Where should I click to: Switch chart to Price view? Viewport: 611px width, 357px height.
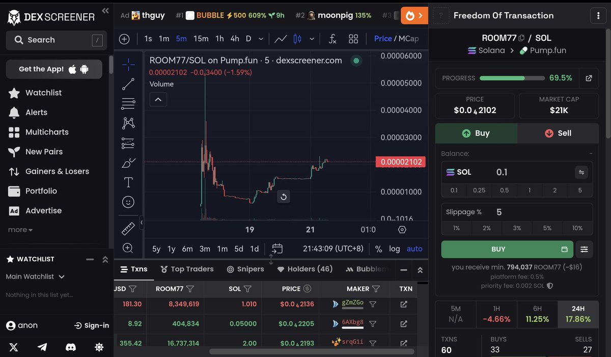pyautogui.click(x=383, y=39)
